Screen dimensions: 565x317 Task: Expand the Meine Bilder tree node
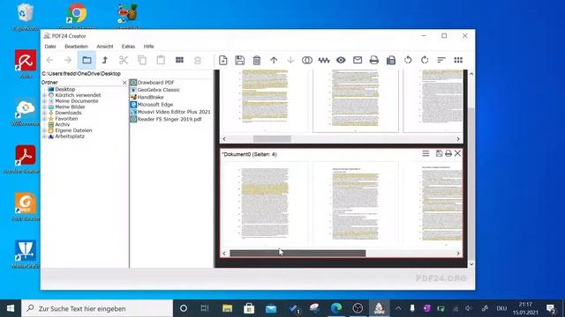(44, 107)
